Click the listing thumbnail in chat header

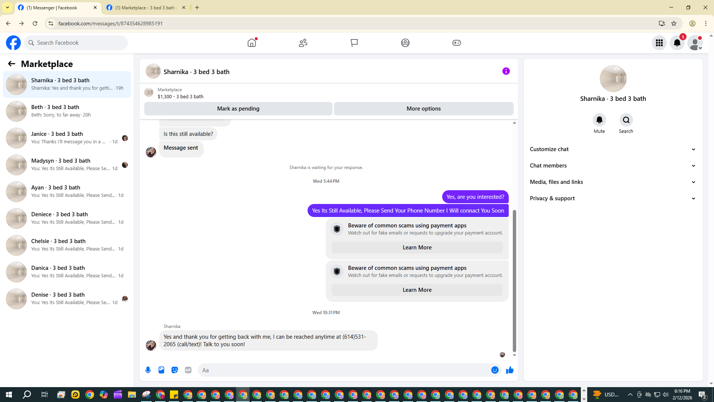[153, 71]
